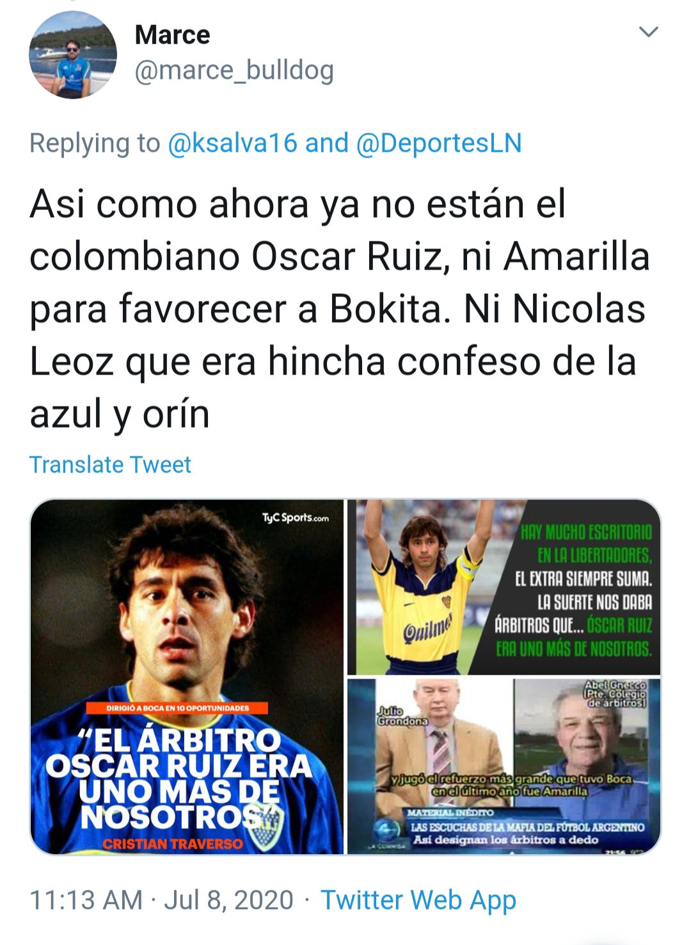Click the Abel Gnecco caption label

[614, 694]
